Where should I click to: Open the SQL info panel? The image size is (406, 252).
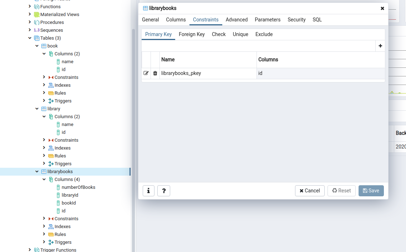148,191
